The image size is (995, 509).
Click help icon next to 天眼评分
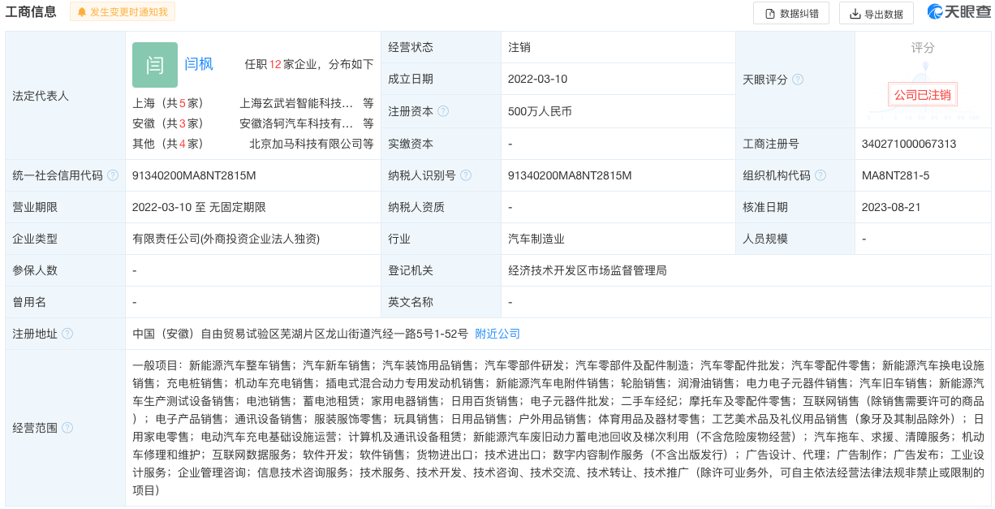(x=798, y=80)
